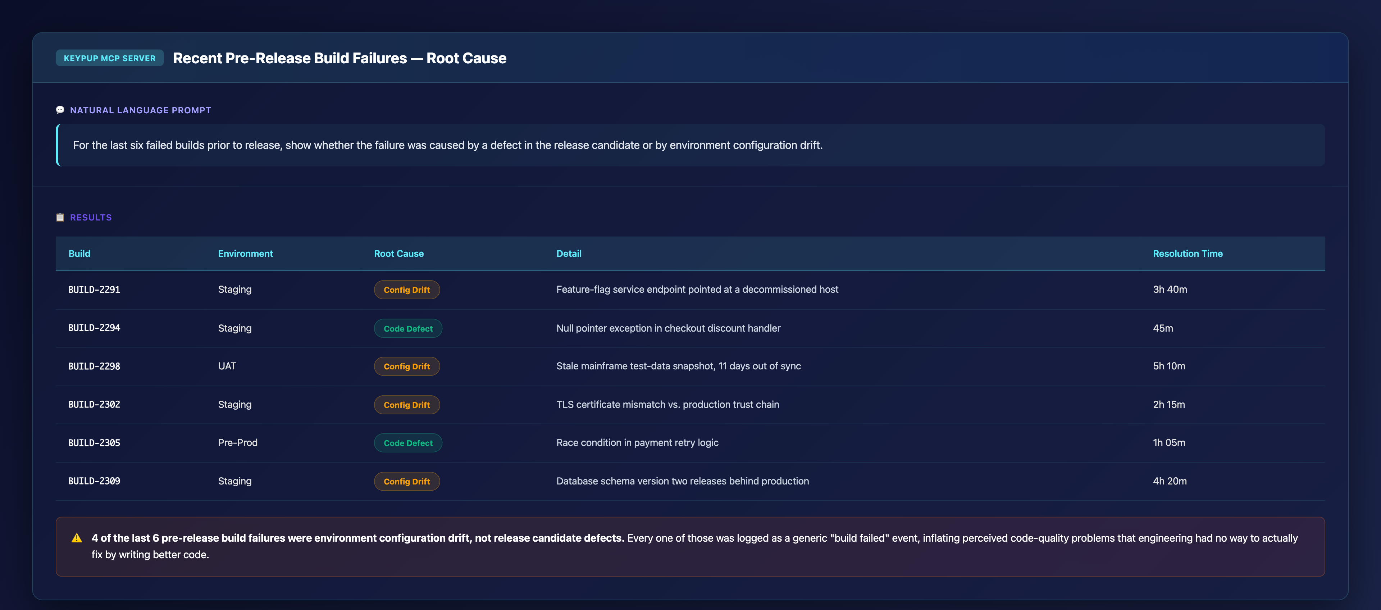1381x610 pixels.
Task: Select the BUILD-2309 cell
Action: (x=94, y=481)
